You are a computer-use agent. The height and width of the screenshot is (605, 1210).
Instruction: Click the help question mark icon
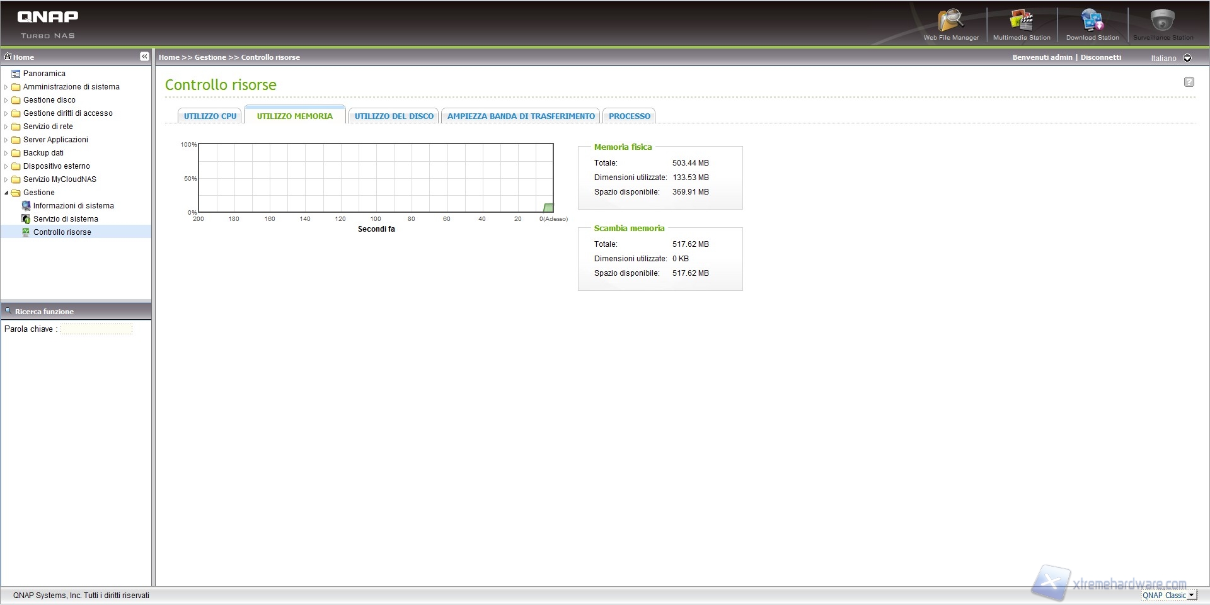pyautogui.click(x=1189, y=82)
